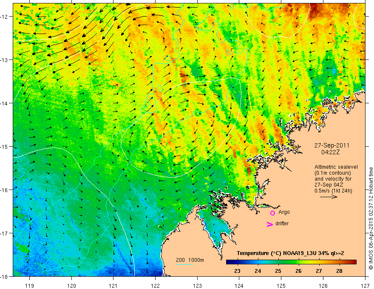Click longitude axis label 123
This screenshot has width=374, height=289.
tap(197, 286)
